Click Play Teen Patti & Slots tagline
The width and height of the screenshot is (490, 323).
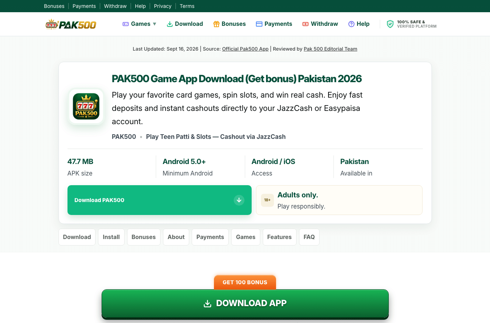[216, 137]
